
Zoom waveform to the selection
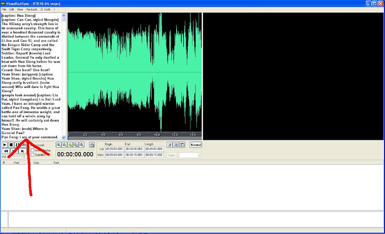tap(70, 145)
